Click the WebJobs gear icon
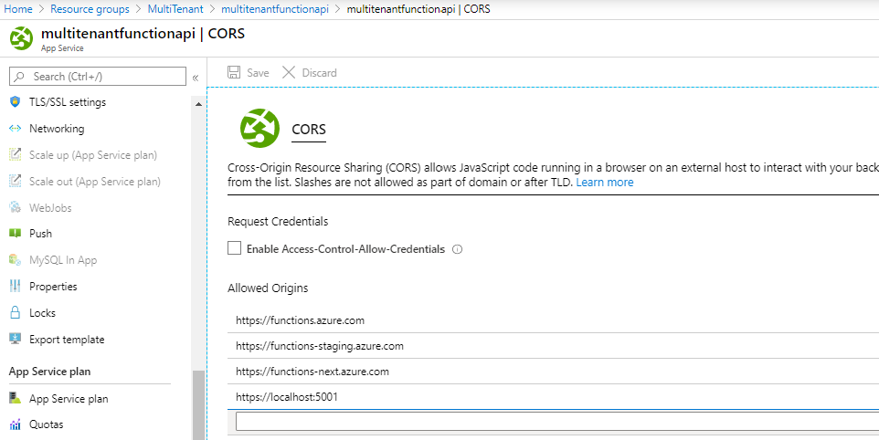The width and height of the screenshot is (879, 440). [16, 207]
